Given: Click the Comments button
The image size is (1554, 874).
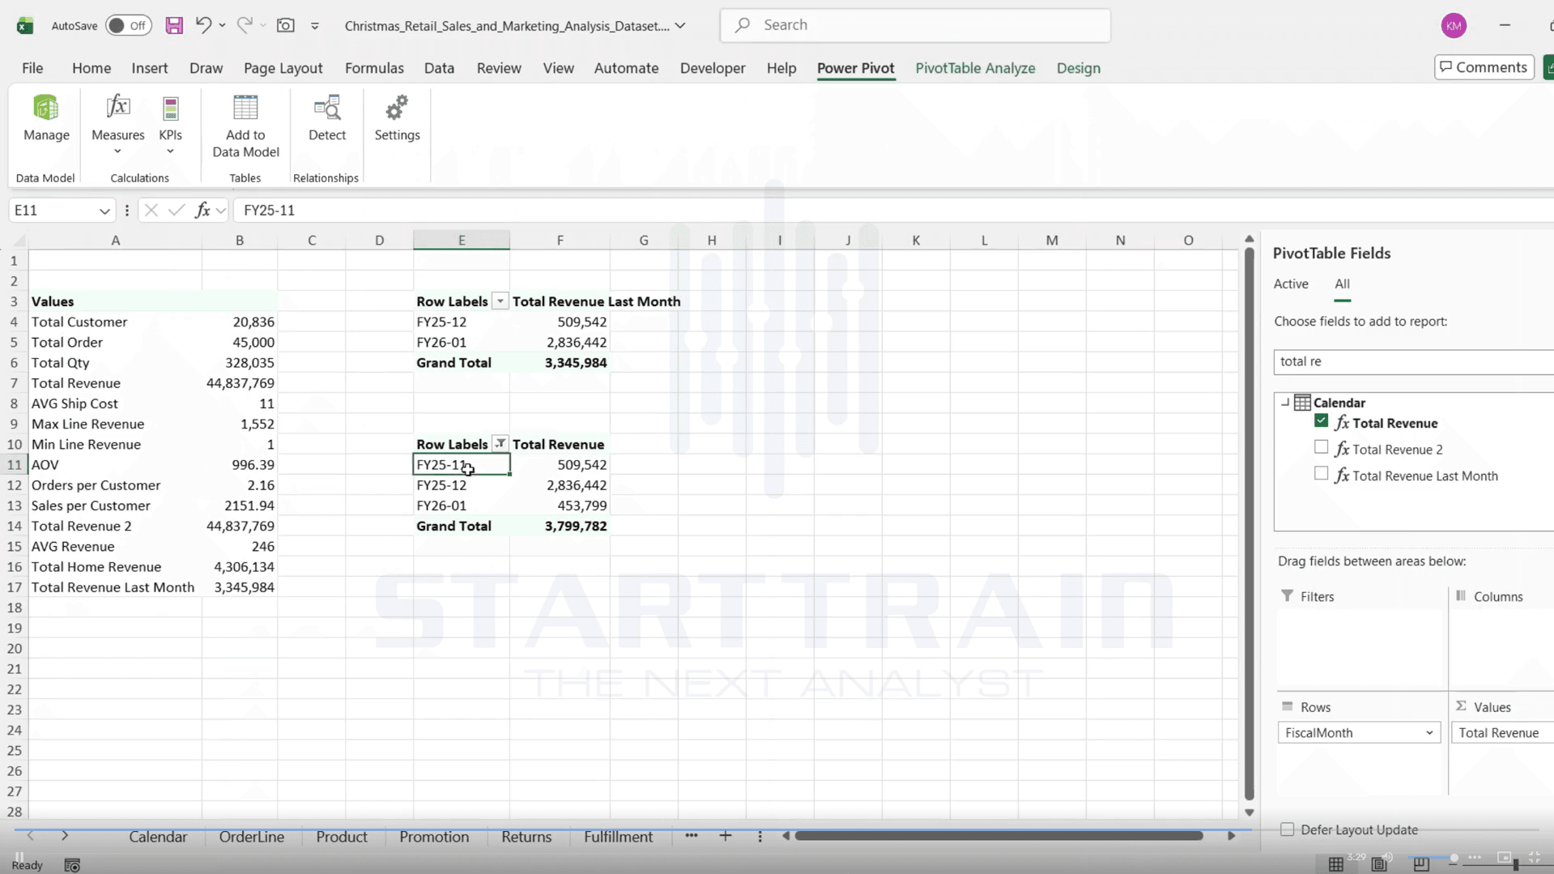Looking at the screenshot, I should pos(1484,67).
